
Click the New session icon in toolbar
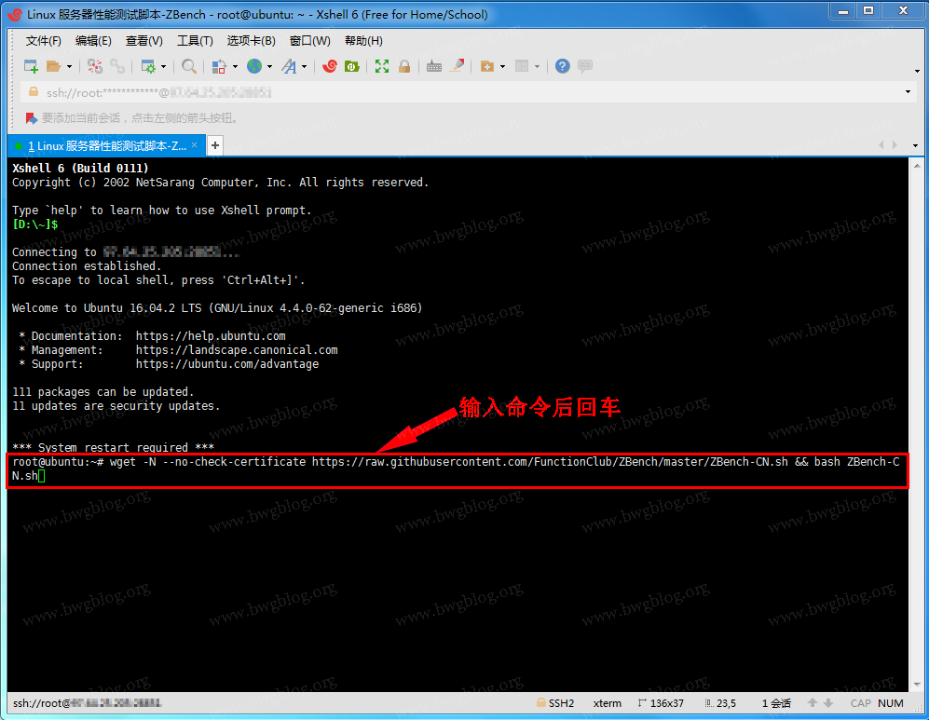[31, 66]
